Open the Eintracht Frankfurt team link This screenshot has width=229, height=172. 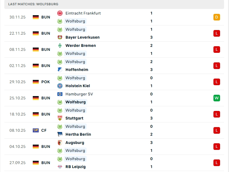(x=83, y=13)
